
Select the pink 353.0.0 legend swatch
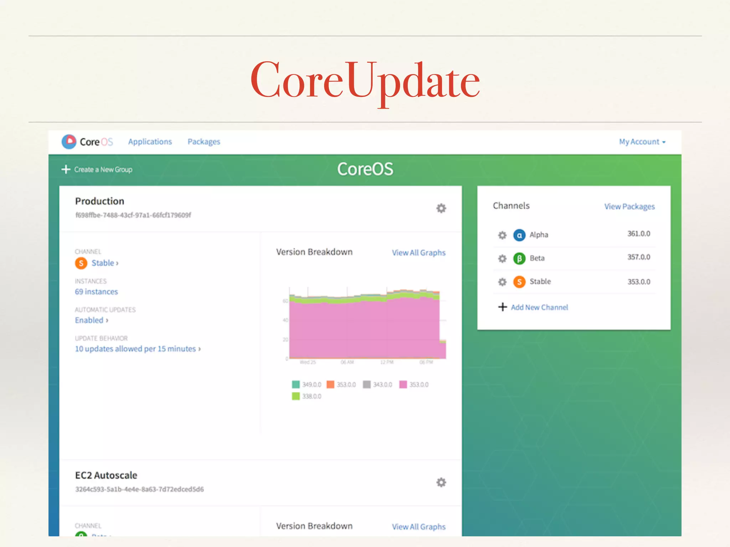pyautogui.click(x=403, y=385)
